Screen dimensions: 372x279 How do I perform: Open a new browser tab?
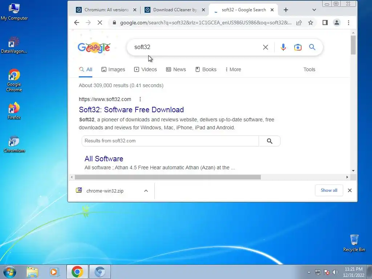[286, 10]
